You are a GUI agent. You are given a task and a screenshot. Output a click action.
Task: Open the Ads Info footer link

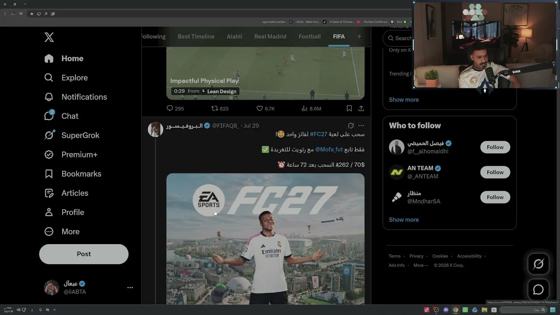pos(397,266)
